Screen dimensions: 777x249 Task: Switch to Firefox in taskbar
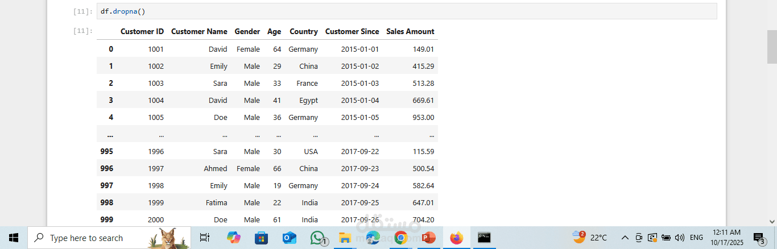[456, 238]
